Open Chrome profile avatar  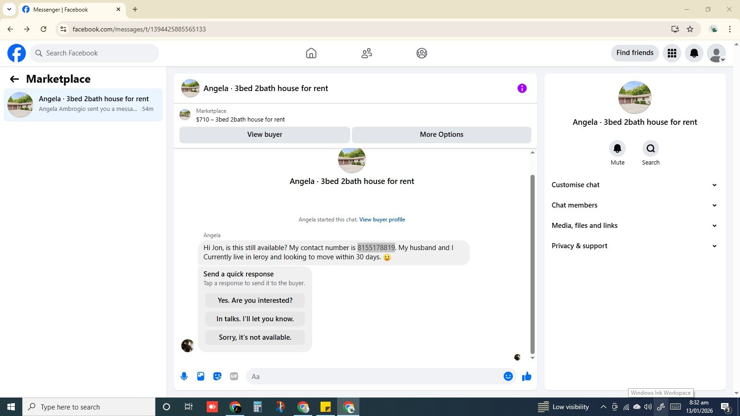tap(714, 29)
